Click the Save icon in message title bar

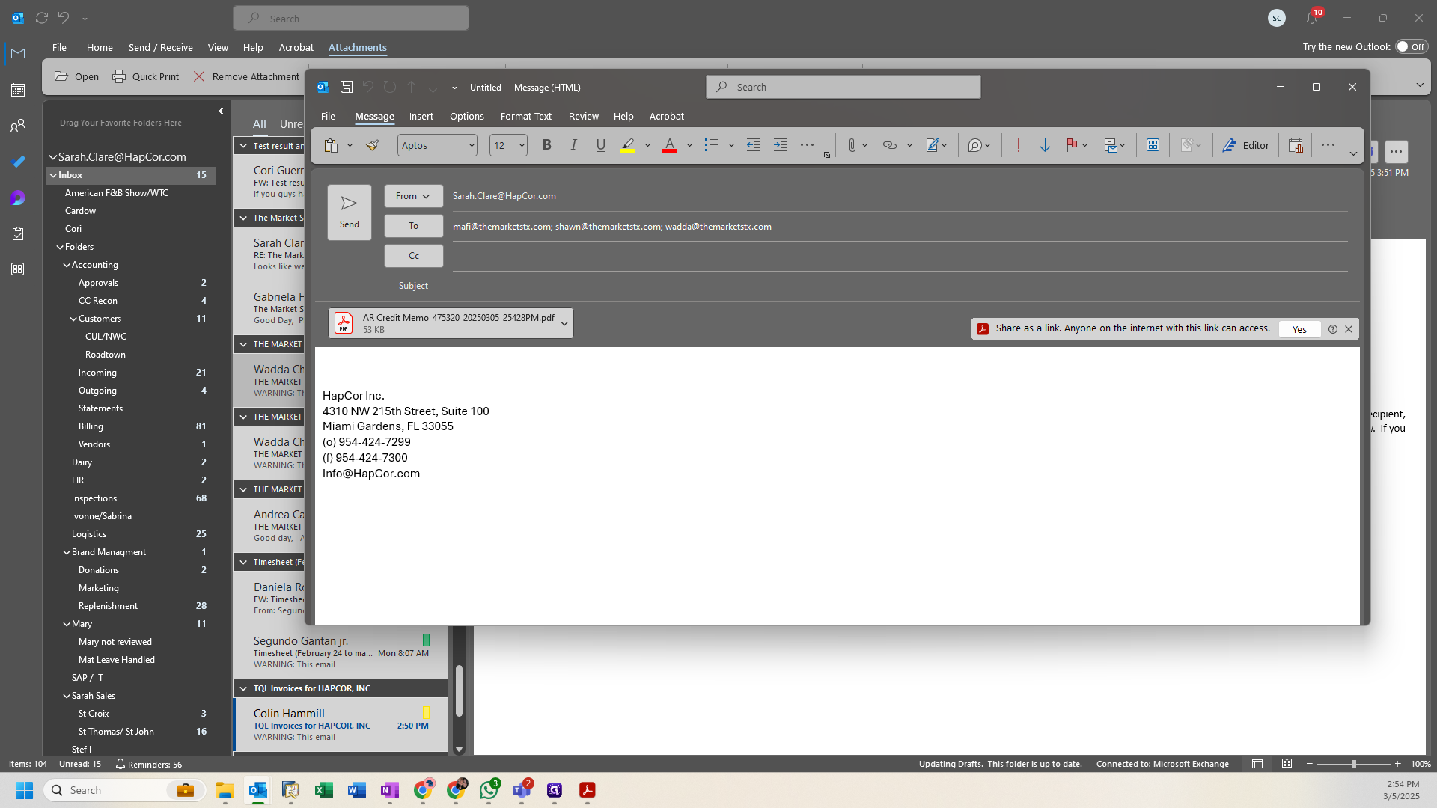[347, 87]
